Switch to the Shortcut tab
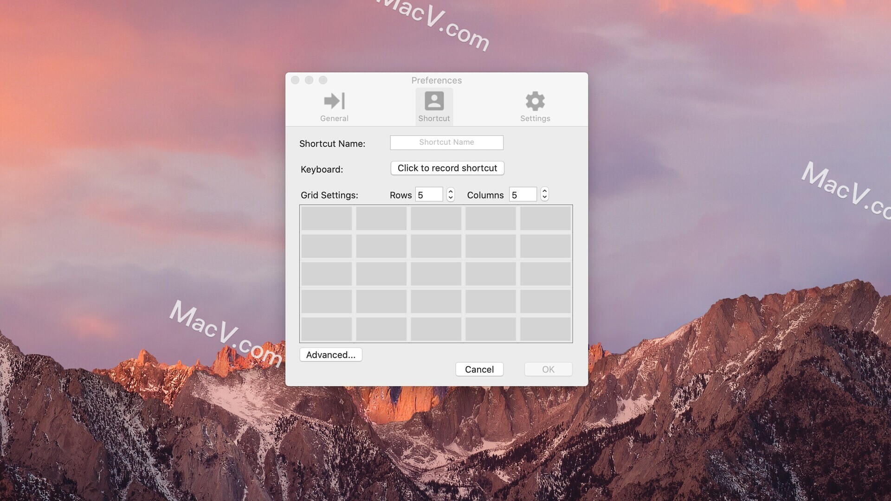Screen dimensions: 891x501 (x=434, y=105)
